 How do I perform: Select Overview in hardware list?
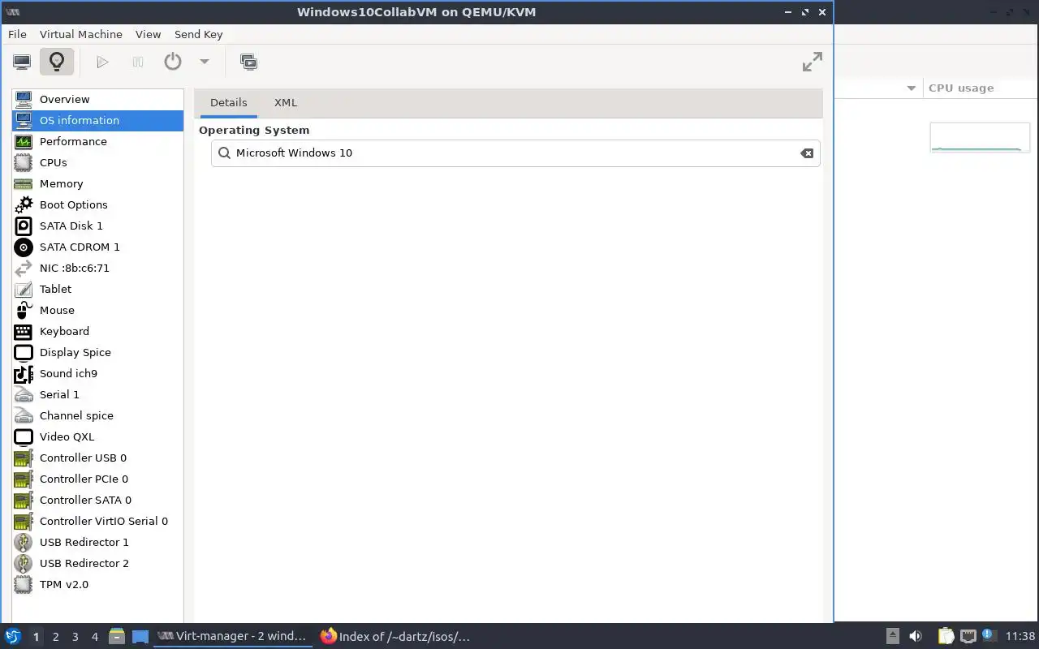(97, 99)
